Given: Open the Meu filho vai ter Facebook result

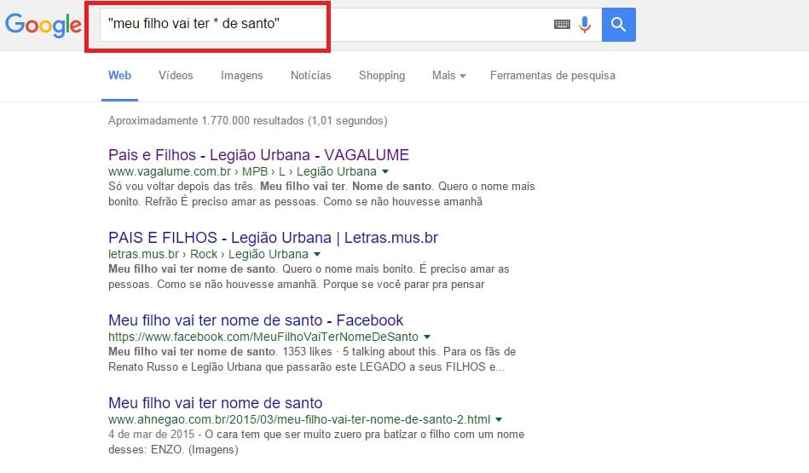Looking at the screenshot, I should coord(256,320).
